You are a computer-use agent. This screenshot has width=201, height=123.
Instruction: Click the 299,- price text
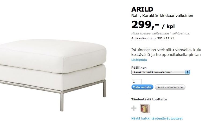(145, 24)
